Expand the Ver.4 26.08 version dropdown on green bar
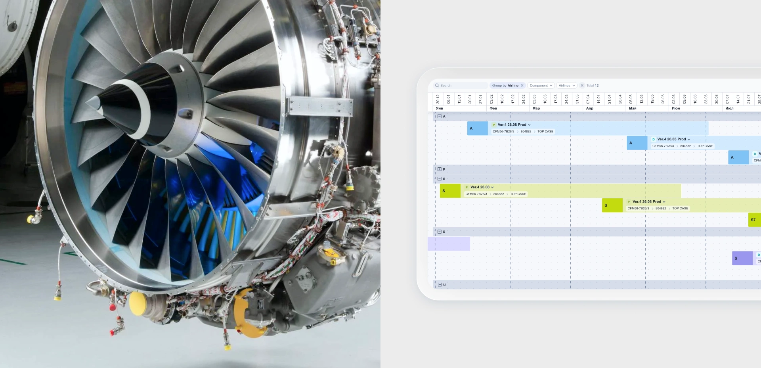 [x=492, y=188]
